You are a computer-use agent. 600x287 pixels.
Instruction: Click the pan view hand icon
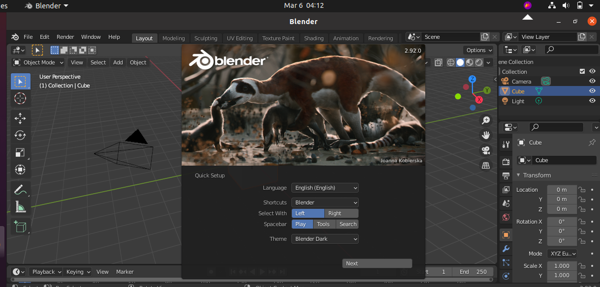pos(486,135)
